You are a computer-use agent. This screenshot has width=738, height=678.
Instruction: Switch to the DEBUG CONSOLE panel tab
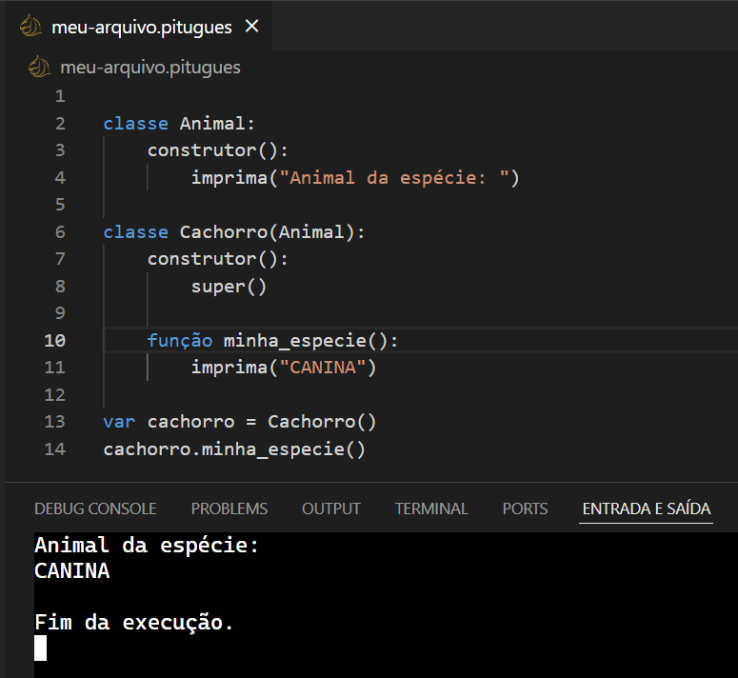click(x=95, y=508)
